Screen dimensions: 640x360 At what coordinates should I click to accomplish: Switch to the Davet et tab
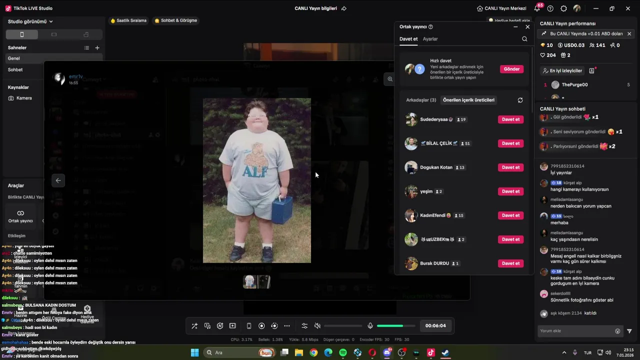408,39
